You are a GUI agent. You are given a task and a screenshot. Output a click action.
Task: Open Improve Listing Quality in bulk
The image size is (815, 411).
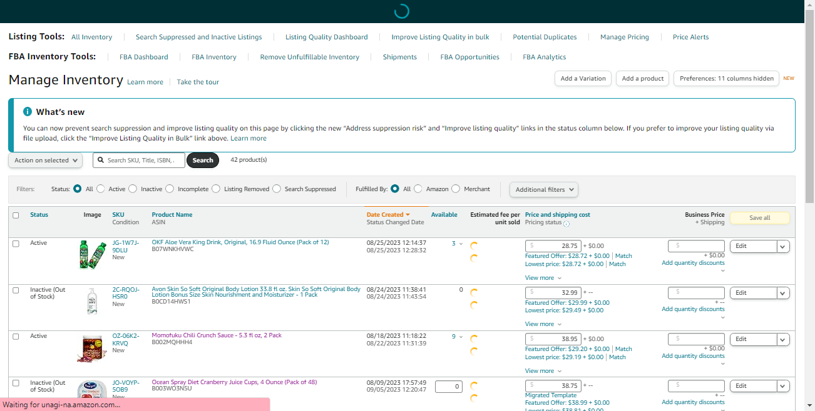click(440, 37)
